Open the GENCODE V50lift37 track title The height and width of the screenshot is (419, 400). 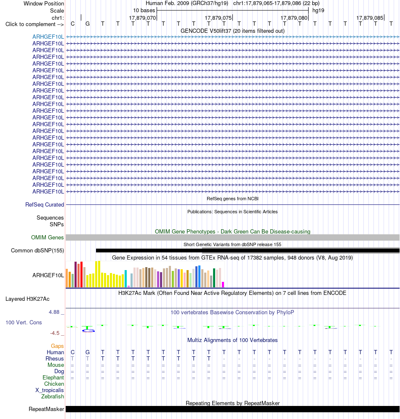click(232, 31)
